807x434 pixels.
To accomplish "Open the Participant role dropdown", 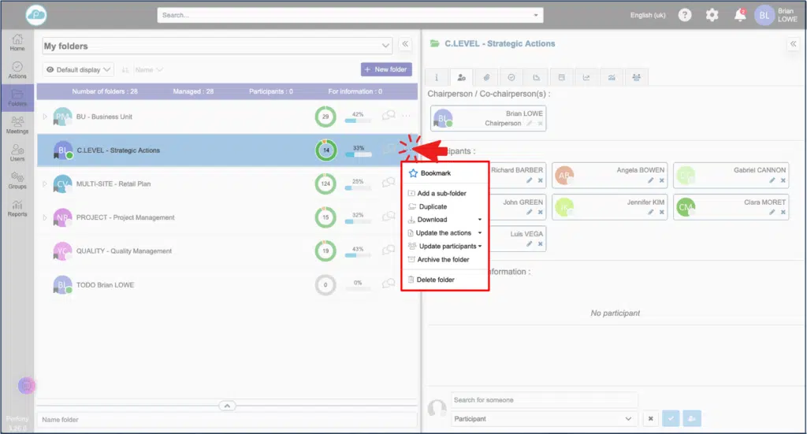I will coord(544,419).
